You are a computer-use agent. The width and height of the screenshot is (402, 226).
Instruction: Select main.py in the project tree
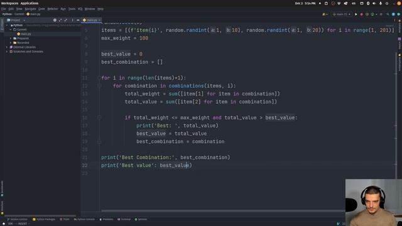click(24, 34)
